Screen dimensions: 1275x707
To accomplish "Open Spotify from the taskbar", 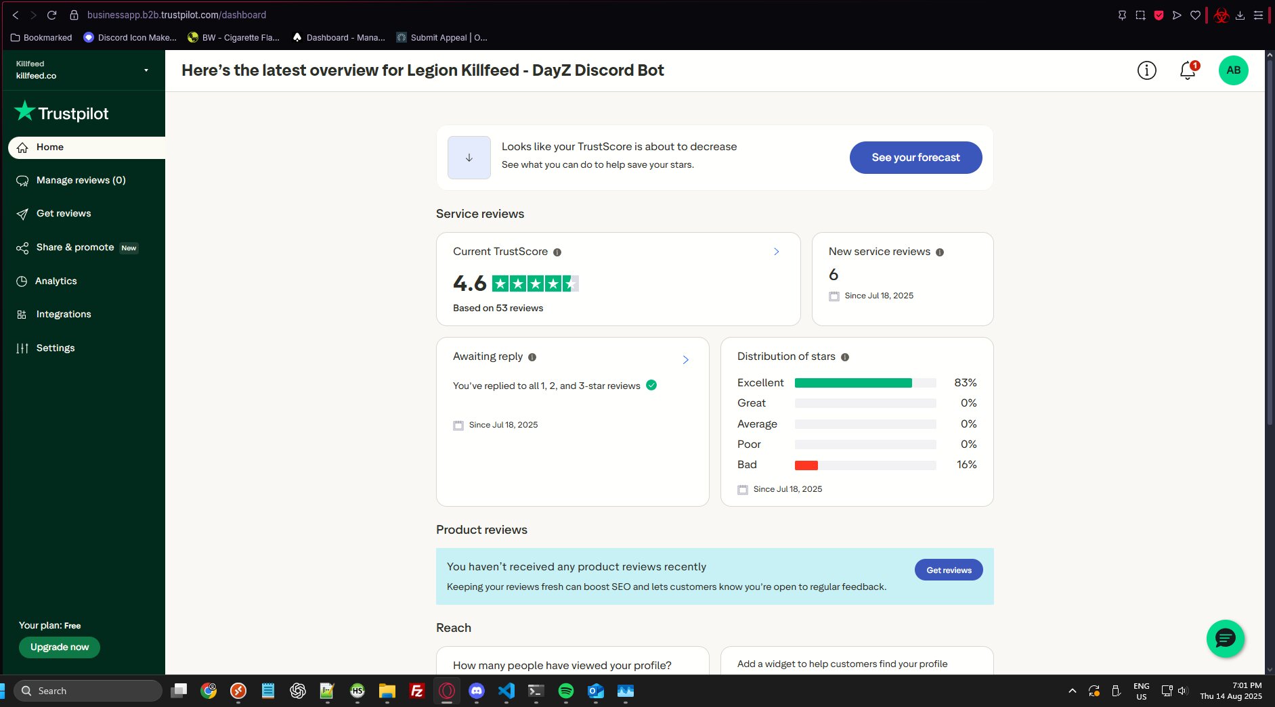I will [566, 691].
